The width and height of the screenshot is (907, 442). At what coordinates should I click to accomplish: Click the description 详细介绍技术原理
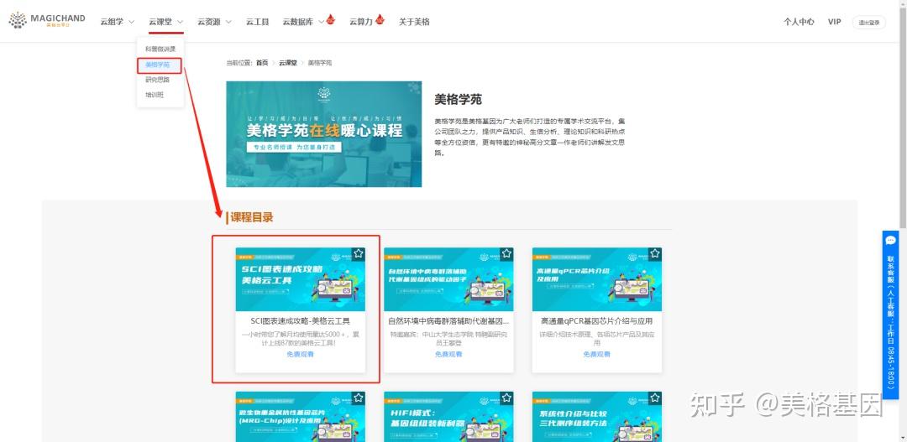[597, 339]
